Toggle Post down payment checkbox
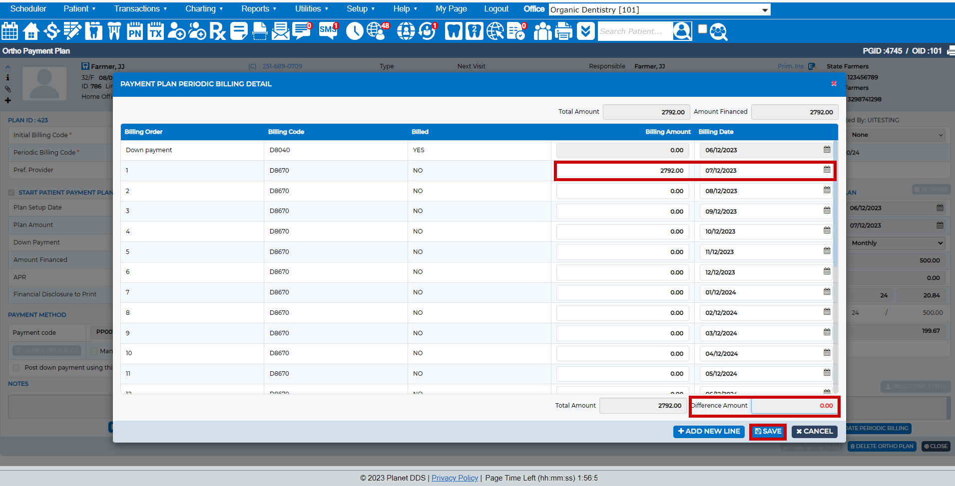Image resolution: width=955 pixels, height=486 pixels. click(16, 368)
